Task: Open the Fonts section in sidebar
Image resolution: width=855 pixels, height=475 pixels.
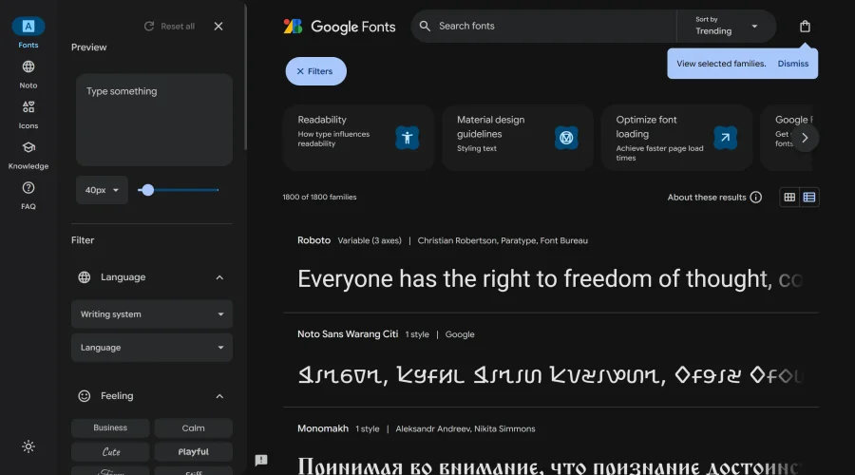Action: coord(28,33)
